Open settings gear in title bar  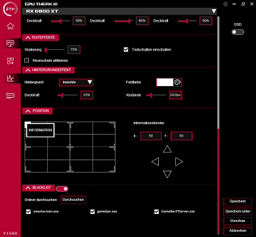coord(225,4)
